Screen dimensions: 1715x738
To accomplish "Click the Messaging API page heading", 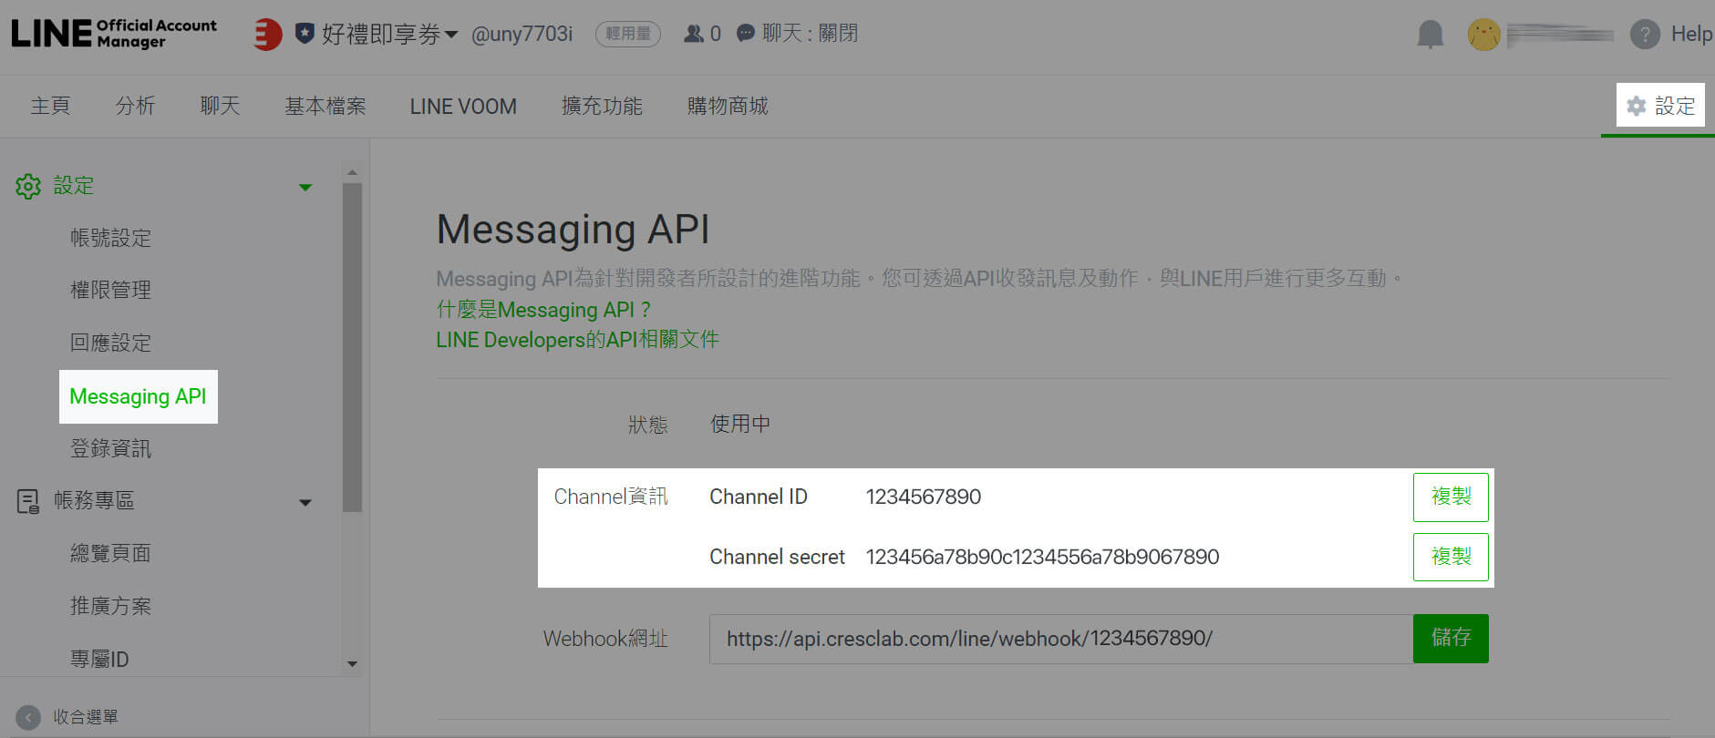I will [x=573, y=229].
